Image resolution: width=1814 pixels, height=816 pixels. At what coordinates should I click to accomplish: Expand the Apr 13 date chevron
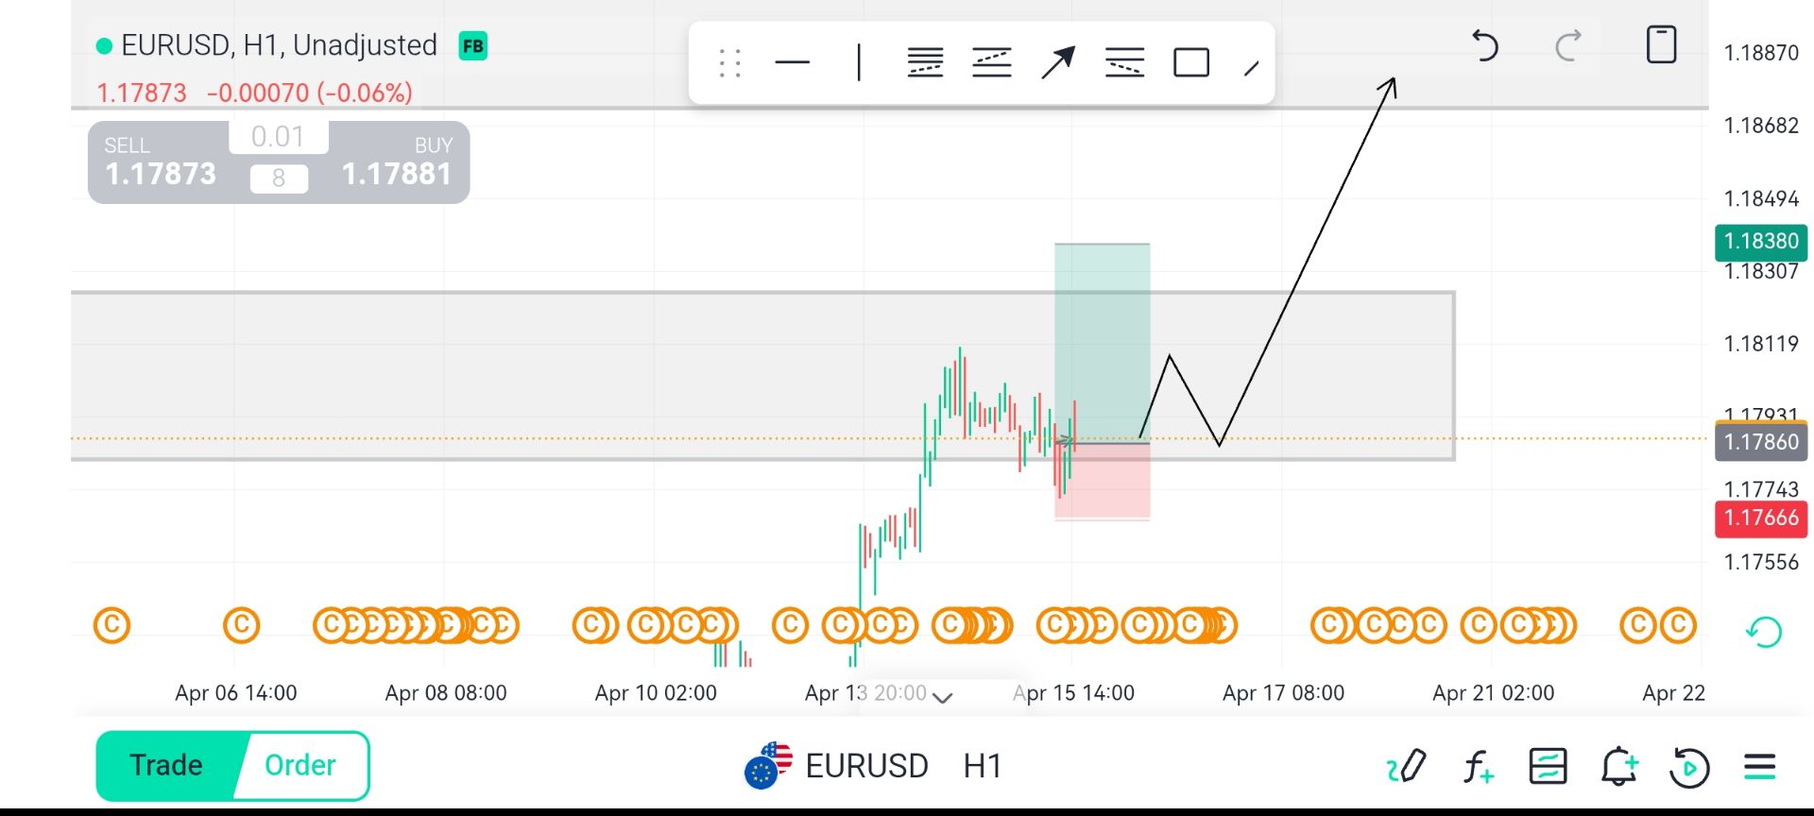click(x=942, y=697)
